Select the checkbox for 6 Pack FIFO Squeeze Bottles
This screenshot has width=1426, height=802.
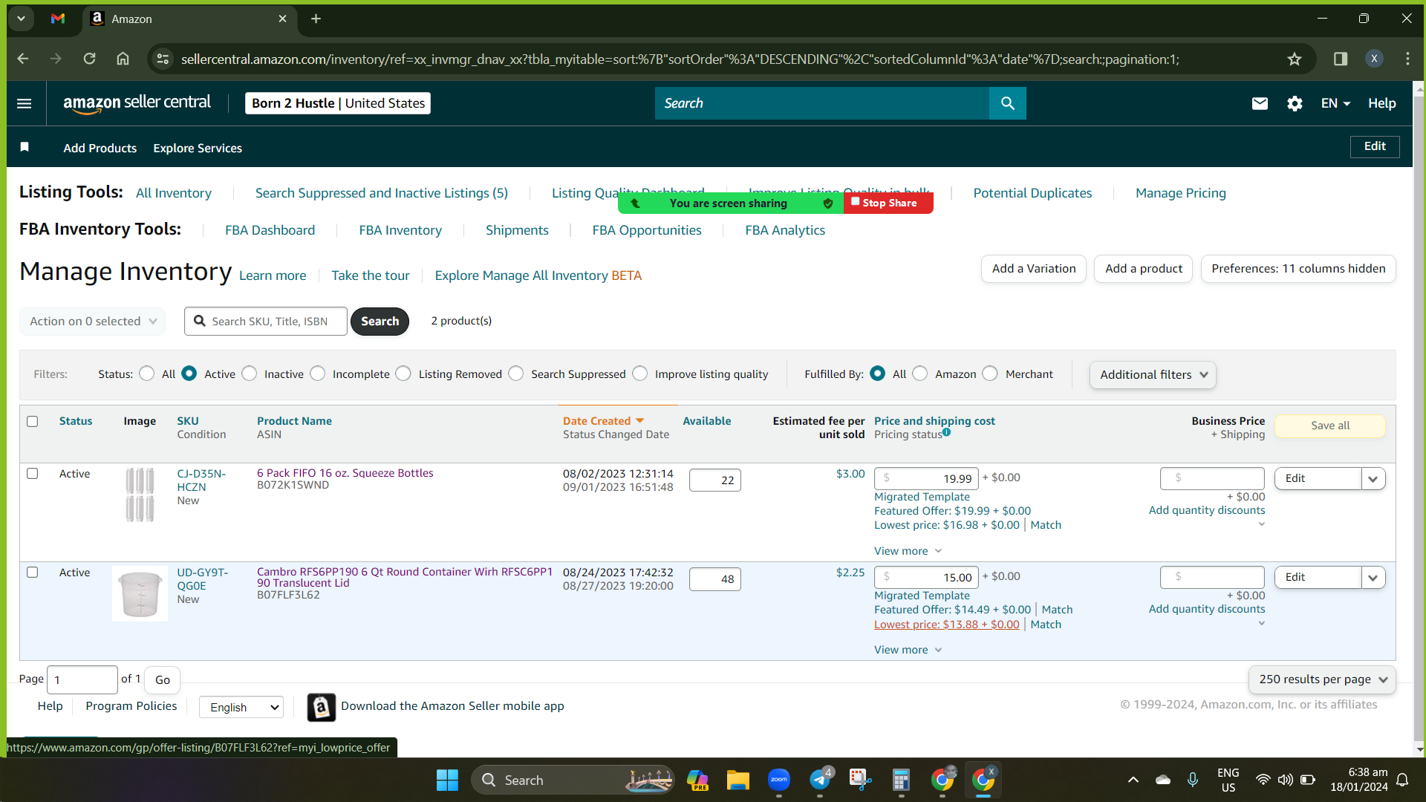click(32, 474)
